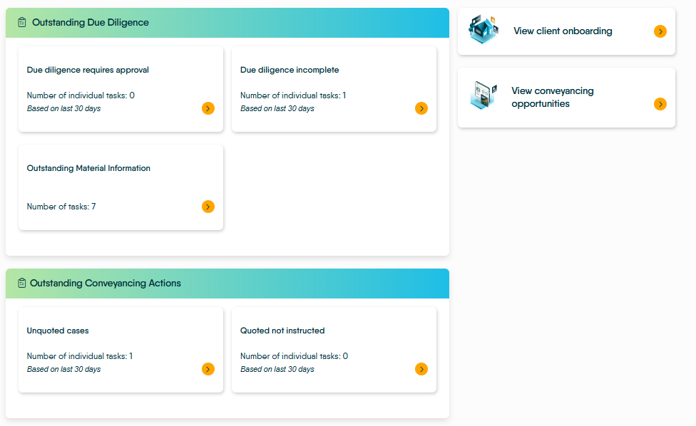The image size is (696, 426).
Task: Click clipboard icon in Outstanding Due Diligence header
Action: (21, 22)
